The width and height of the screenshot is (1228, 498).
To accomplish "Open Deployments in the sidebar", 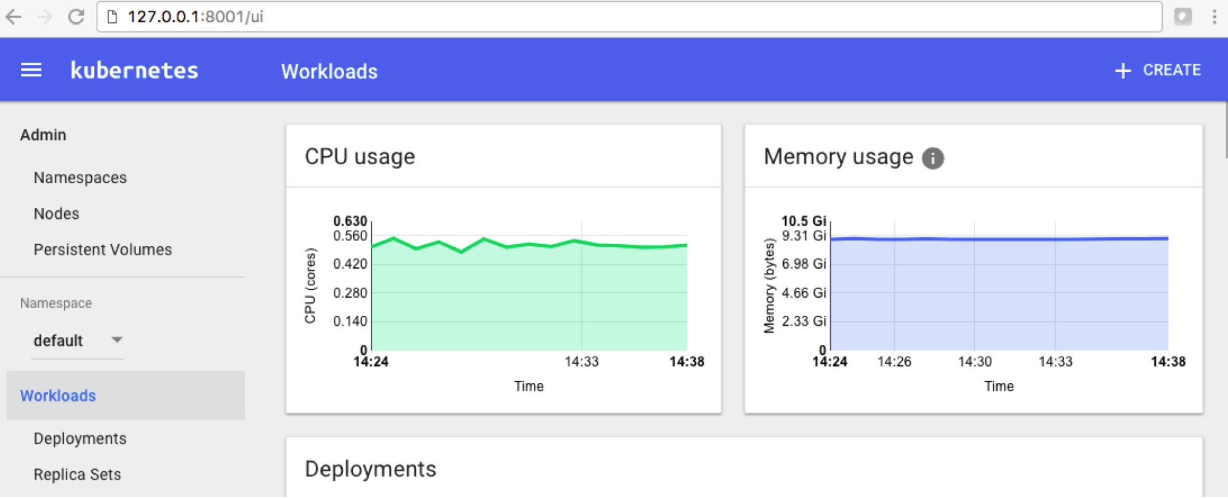I will [x=80, y=438].
